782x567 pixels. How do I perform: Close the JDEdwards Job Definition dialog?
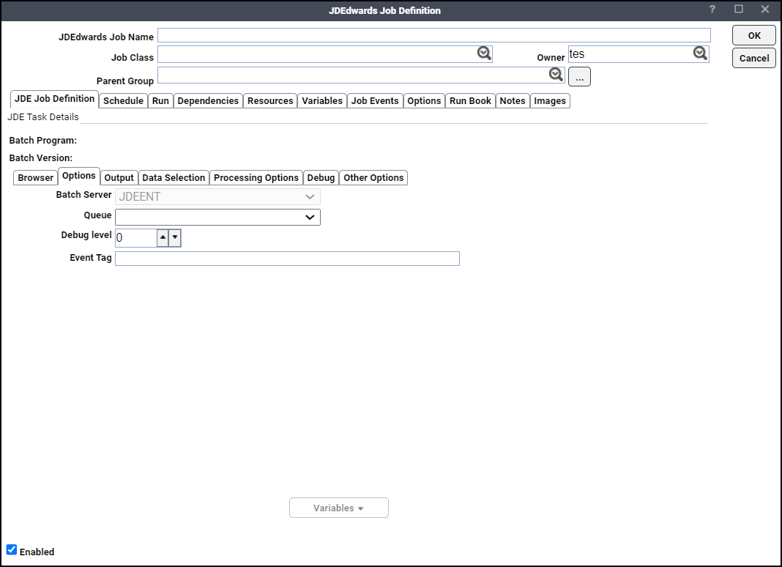point(765,10)
